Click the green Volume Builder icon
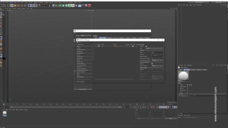228x128 pixels. click(70, 6)
